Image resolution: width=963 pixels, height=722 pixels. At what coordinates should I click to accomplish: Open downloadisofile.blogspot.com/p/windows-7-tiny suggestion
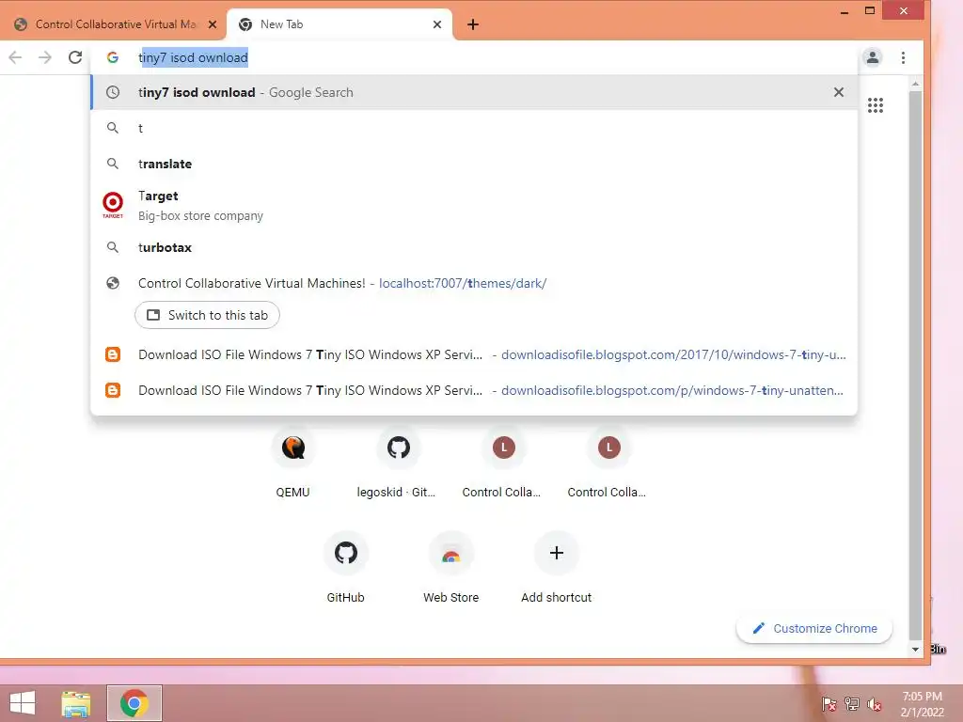click(474, 390)
